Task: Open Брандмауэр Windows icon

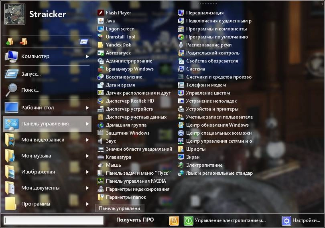Action: (x=101, y=69)
